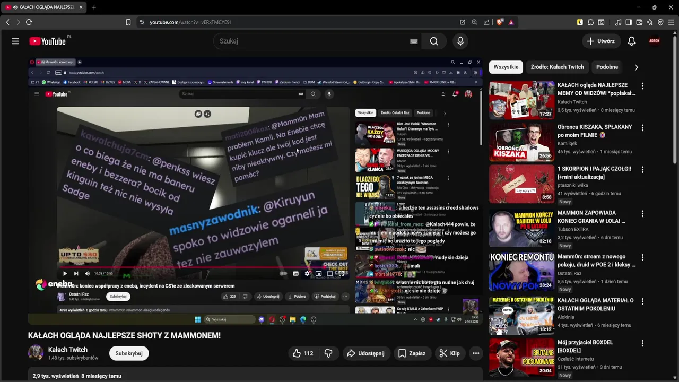Image resolution: width=679 pixels, height=382 pixels.
Task: Subscribe to Kałach Twitch with Subskrybuj
Action: click(x=129, y=353)
